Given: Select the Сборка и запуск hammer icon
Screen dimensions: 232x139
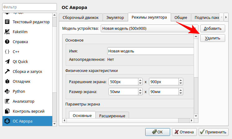Looking at the screenshot, I should tap(7, 71).
